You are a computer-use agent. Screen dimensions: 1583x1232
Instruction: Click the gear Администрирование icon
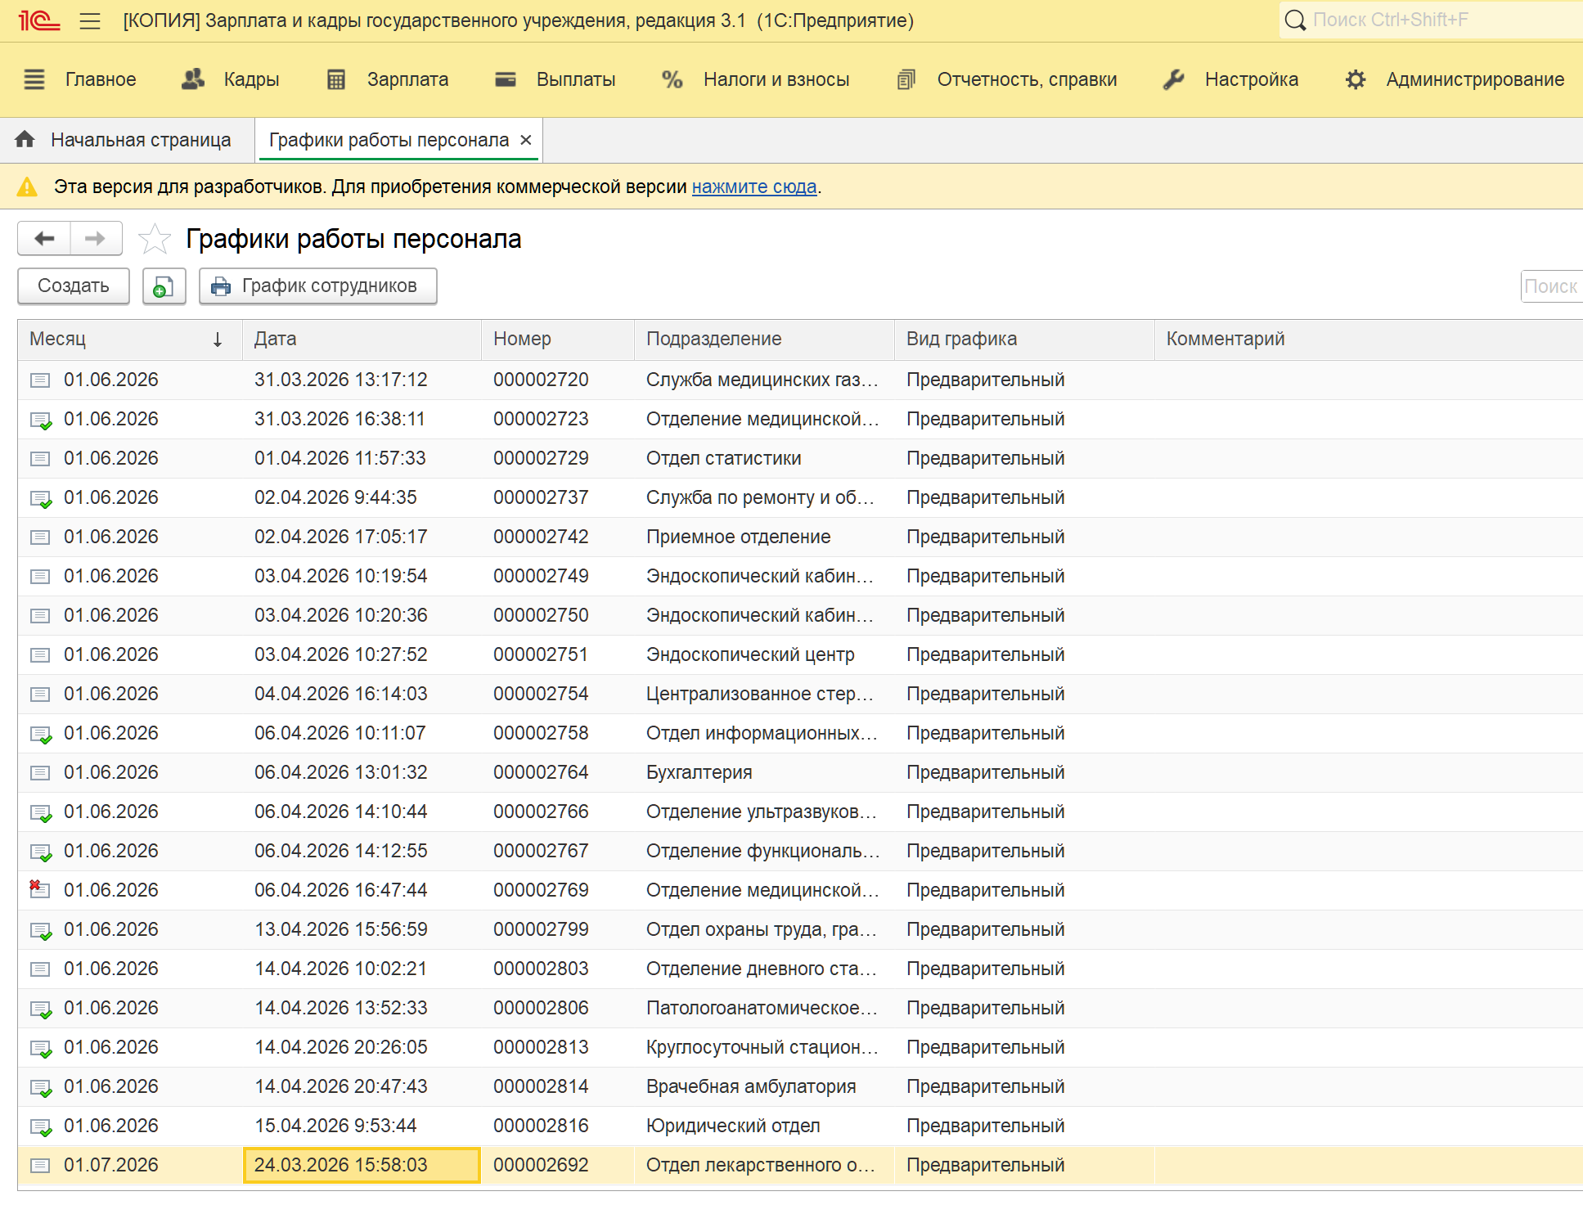click(x=1356, y=79)
